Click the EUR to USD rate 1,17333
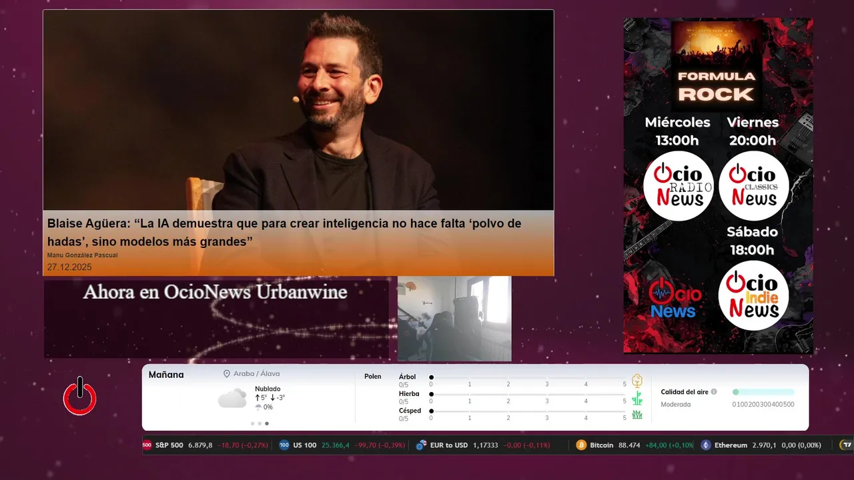The height and width of the screenshot is (480, 854). tap(486, 445)
